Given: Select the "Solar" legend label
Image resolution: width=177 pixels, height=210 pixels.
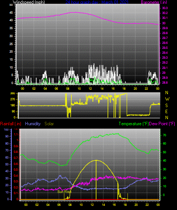Looking at the screenshot, I should coord(49,124).
